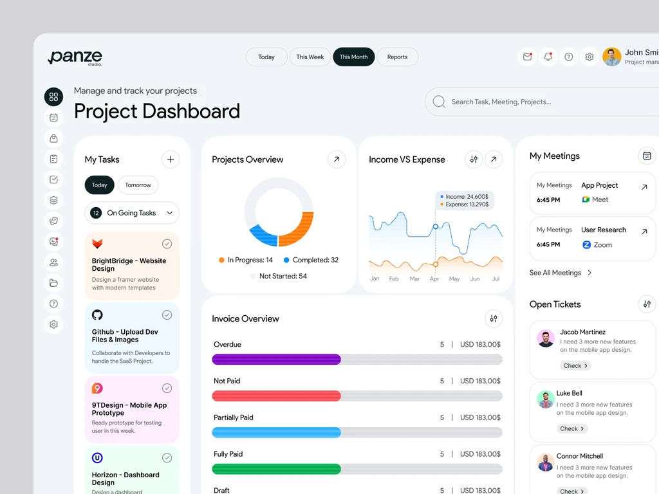Mark 9TDesign Mobile App Prototype task done

(x=167, y=388)
